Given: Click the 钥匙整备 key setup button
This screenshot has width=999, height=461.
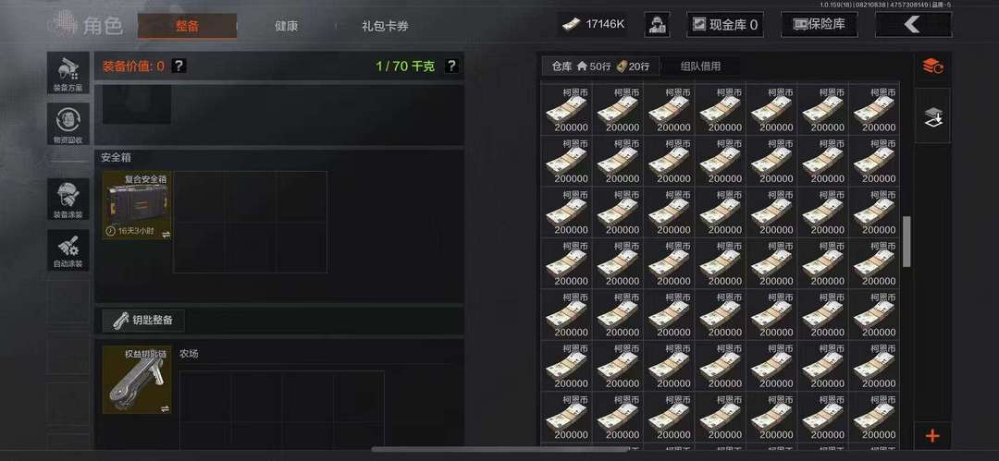Looking at the screenshot, I should (143, 321).
